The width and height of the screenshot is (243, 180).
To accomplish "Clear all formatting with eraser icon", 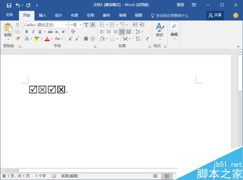I will click(73, 32).
